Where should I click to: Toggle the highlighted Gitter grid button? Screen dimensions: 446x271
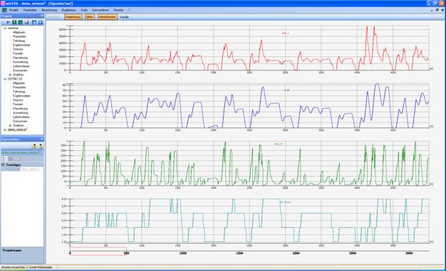coord(89,17)
